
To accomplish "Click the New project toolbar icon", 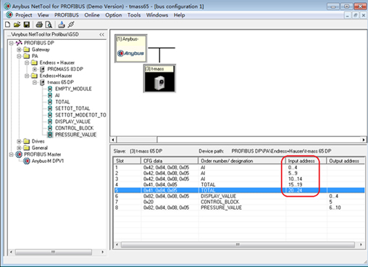I will tap(8, 25).
